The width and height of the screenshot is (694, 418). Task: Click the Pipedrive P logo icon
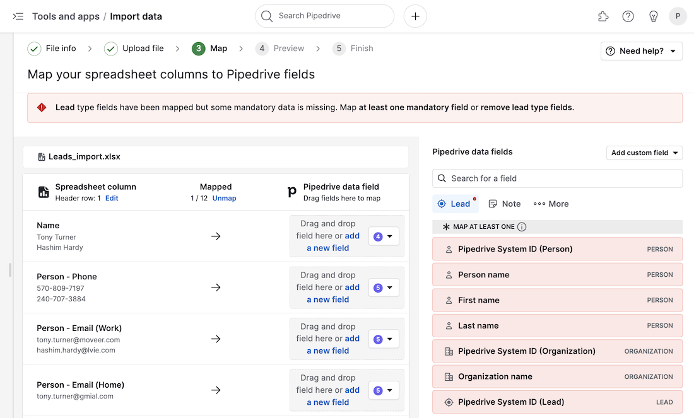(x=291, y=192)
